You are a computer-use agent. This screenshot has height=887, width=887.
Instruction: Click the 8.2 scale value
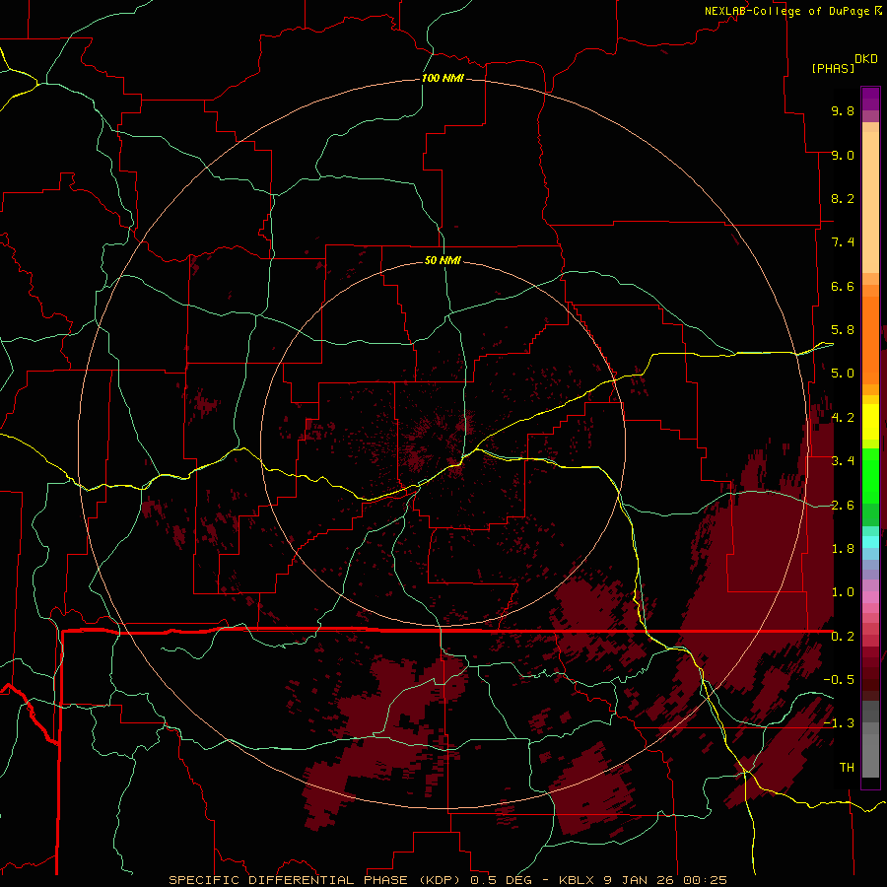coord(843,198)
